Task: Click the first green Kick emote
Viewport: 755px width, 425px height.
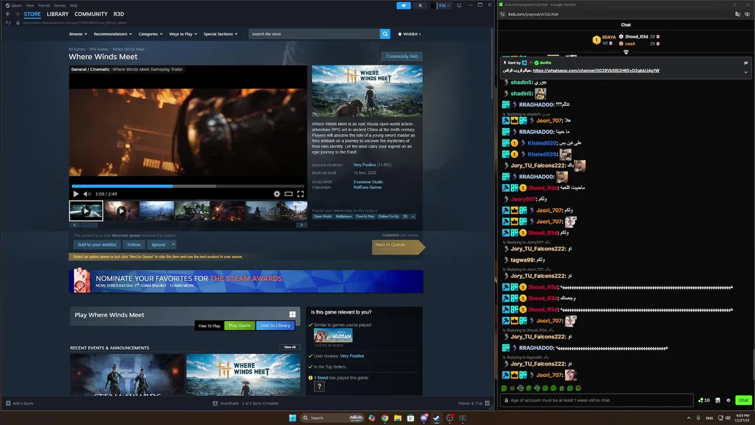Action: tap(504, 388)
